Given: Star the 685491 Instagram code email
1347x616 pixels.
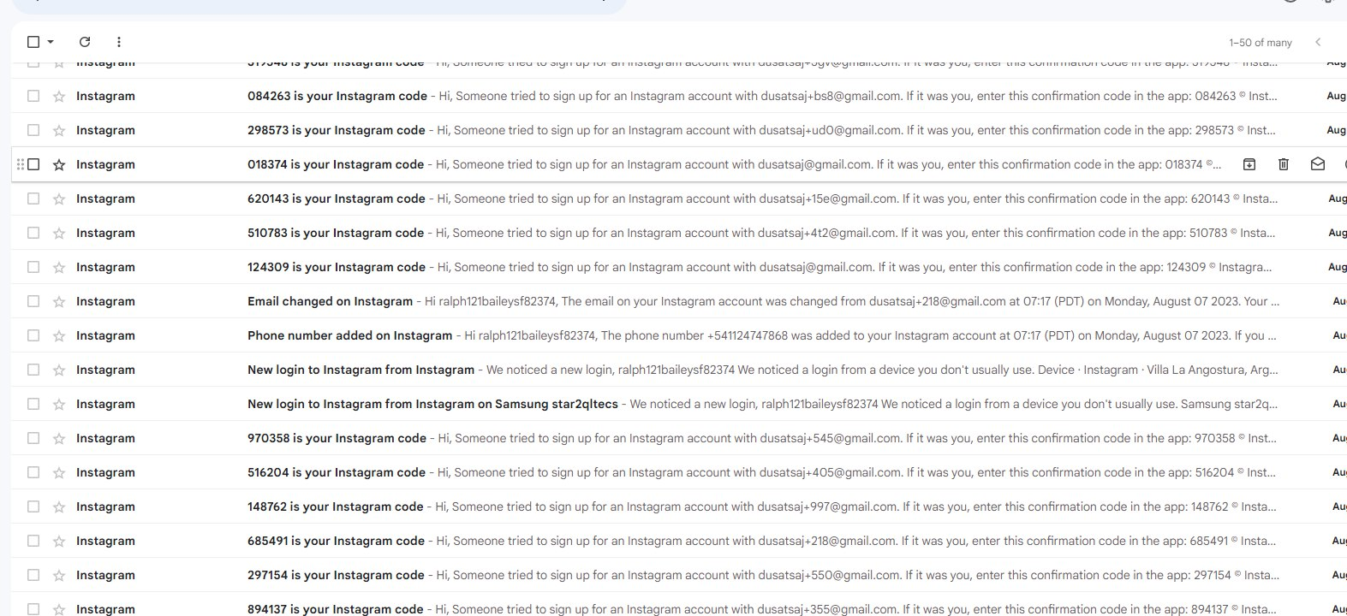Looking at the screenshot, I should (59, 541).
